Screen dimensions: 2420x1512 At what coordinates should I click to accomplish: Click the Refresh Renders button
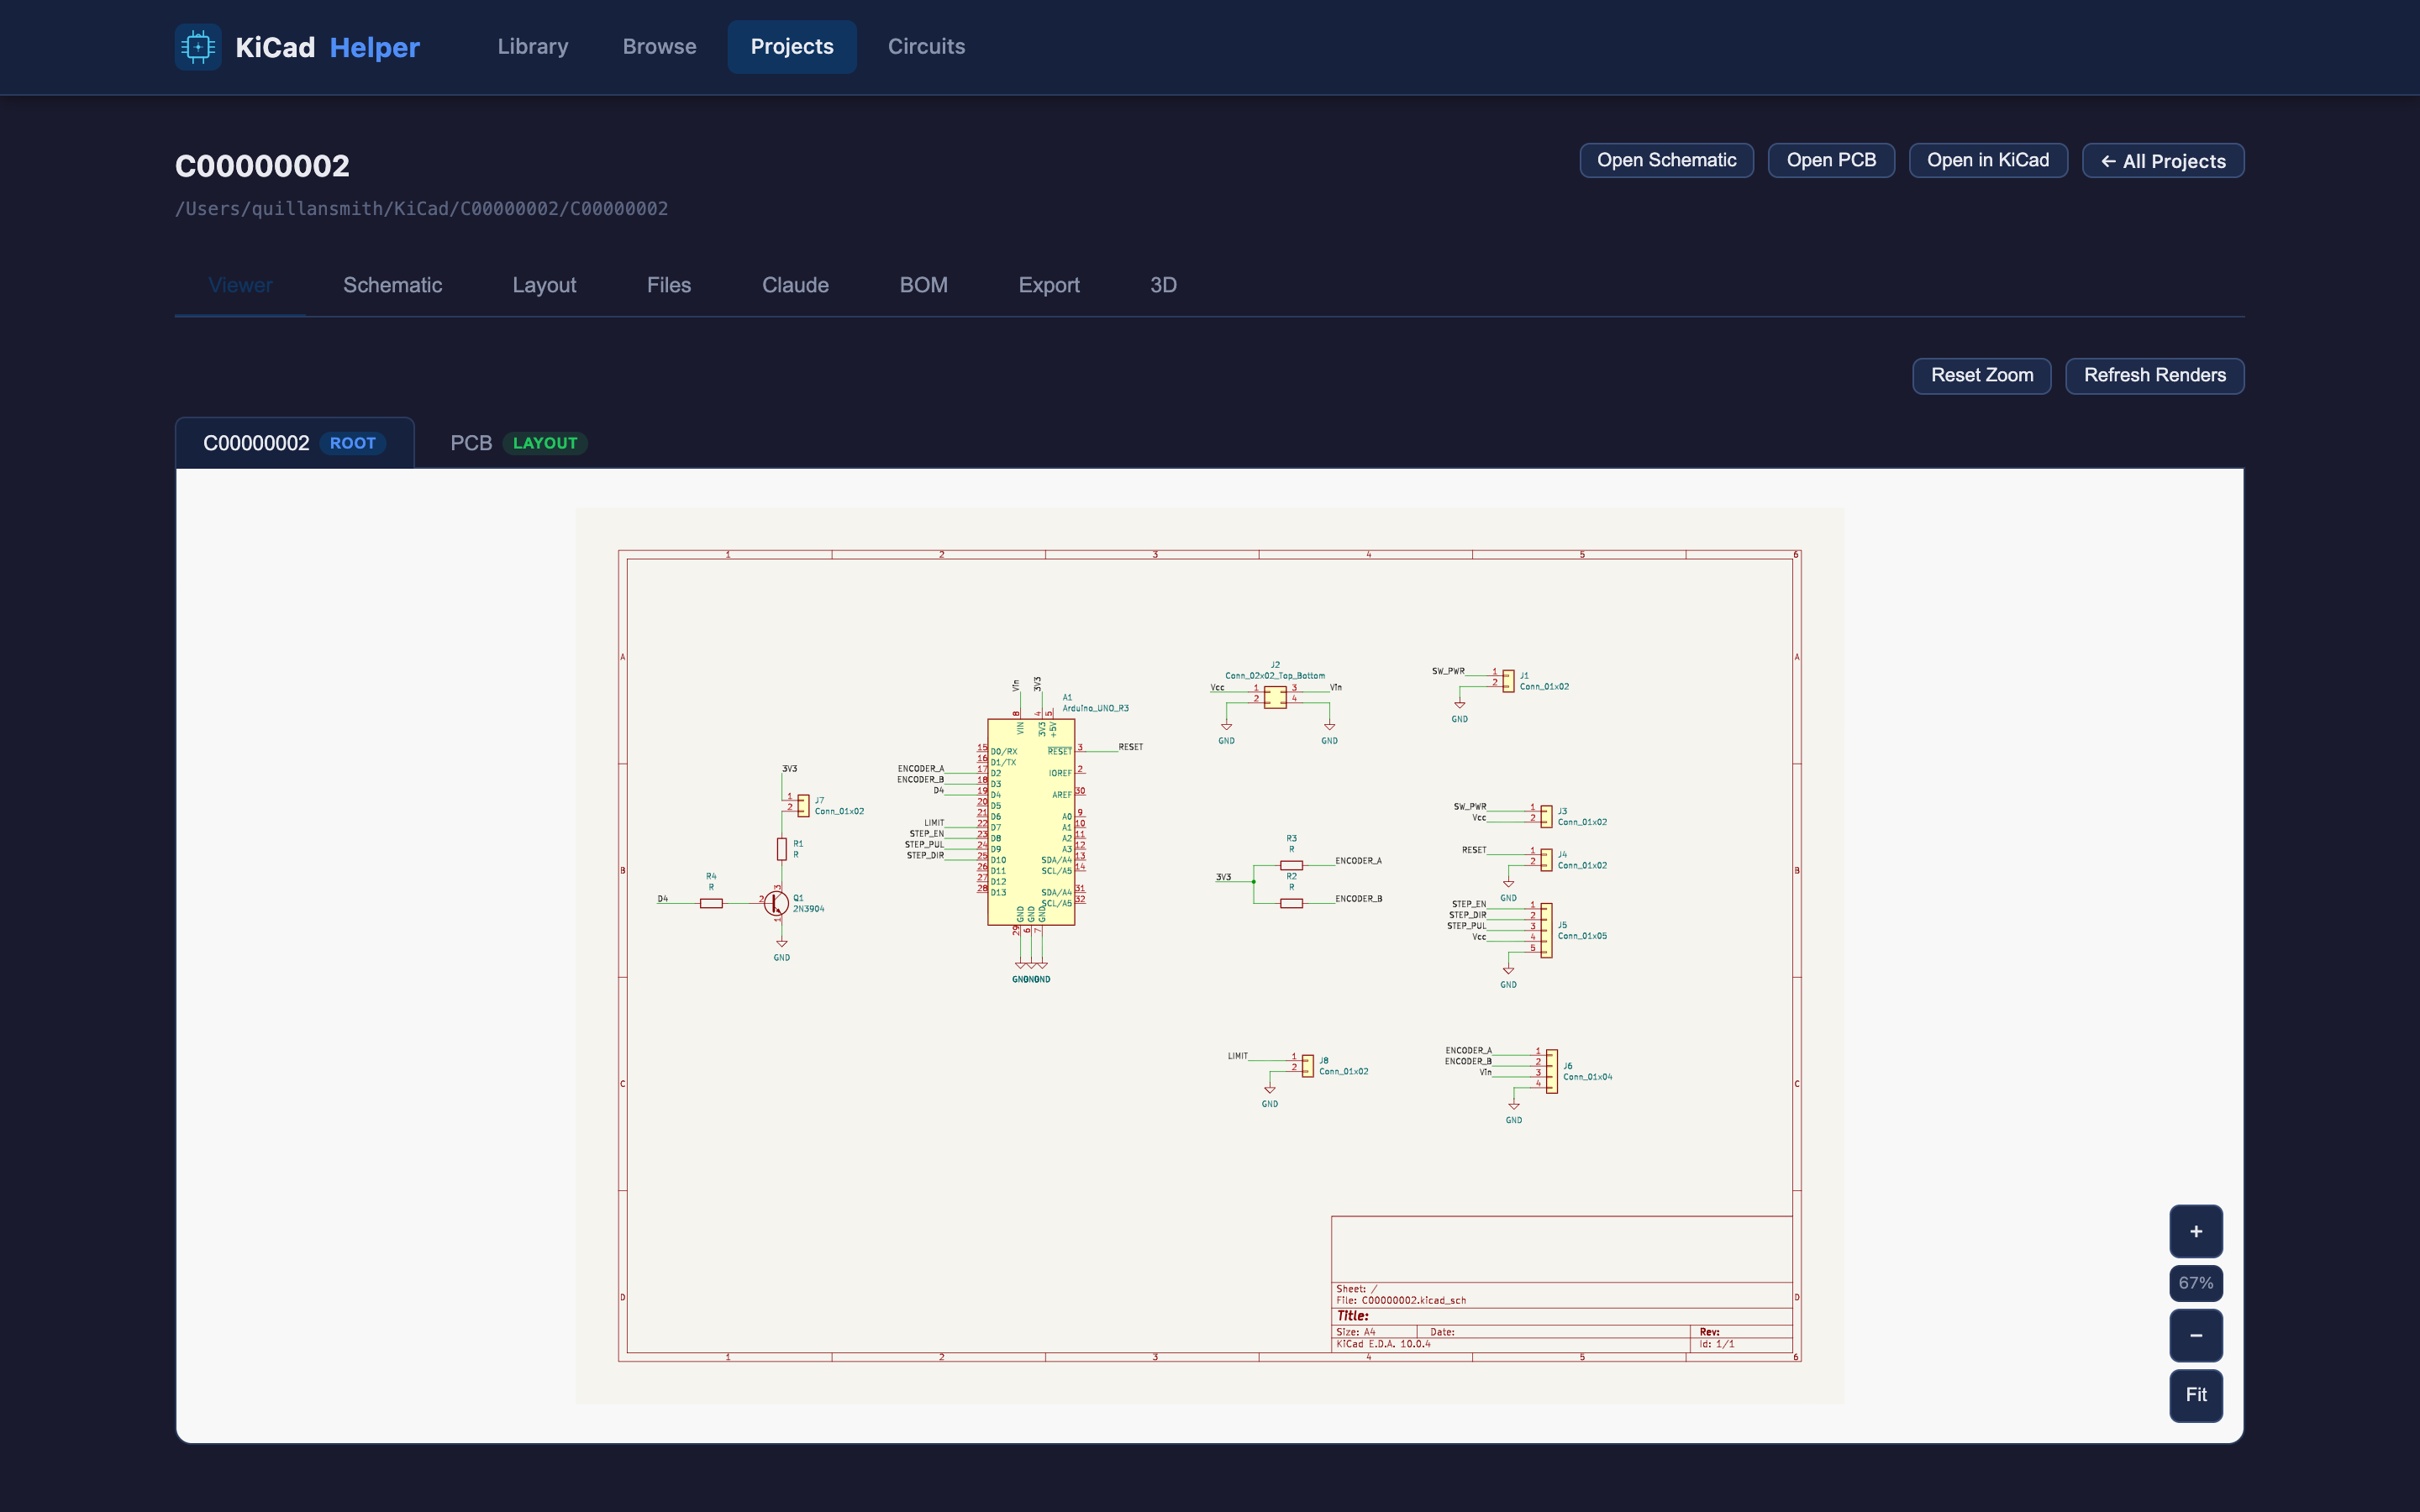point(2155,375)
